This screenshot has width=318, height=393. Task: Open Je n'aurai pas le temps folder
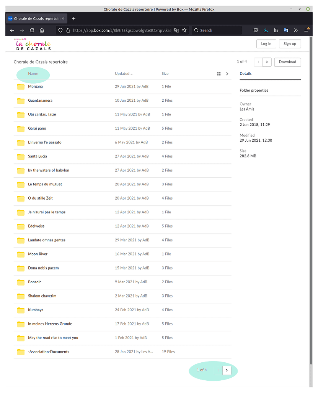click(x=47, y=212)
